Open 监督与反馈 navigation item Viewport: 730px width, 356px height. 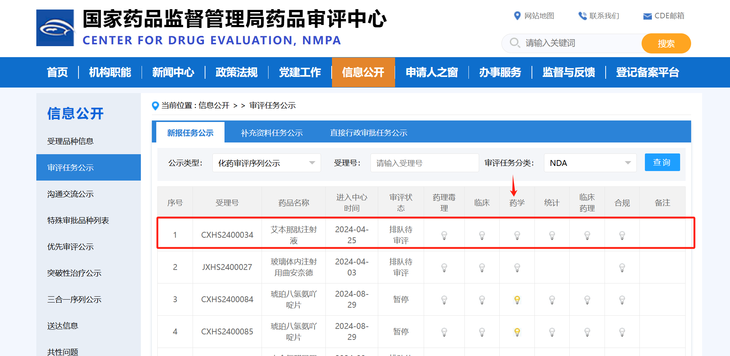point(569,72)
